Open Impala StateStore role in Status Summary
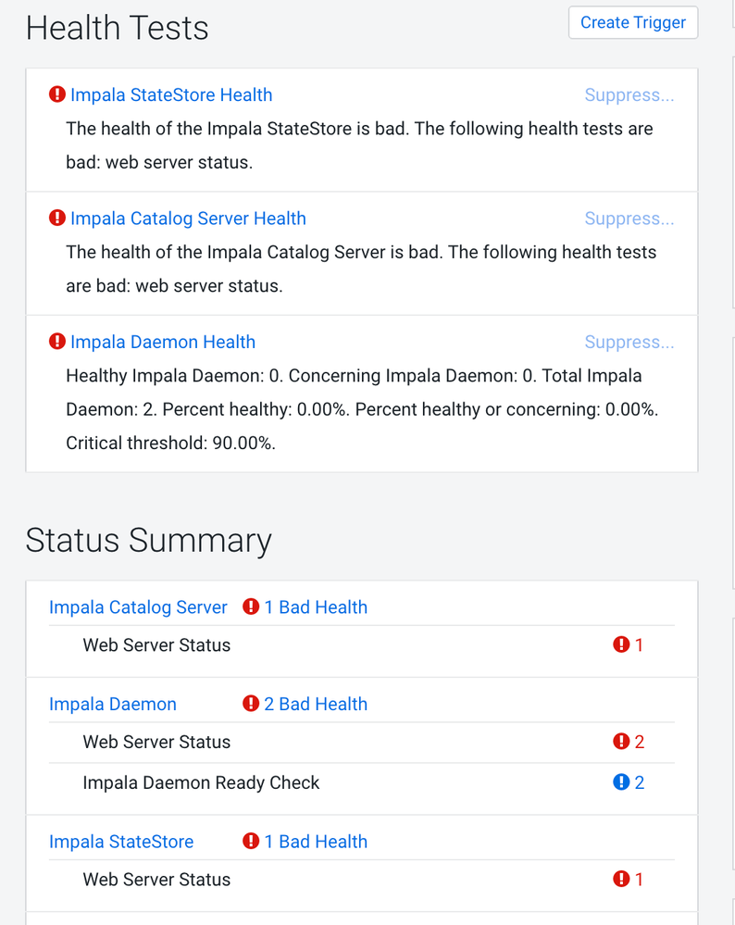 tap(121, 842)
